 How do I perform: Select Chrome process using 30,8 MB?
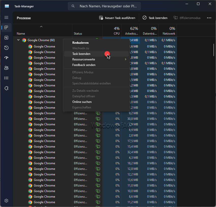[95, 119]
